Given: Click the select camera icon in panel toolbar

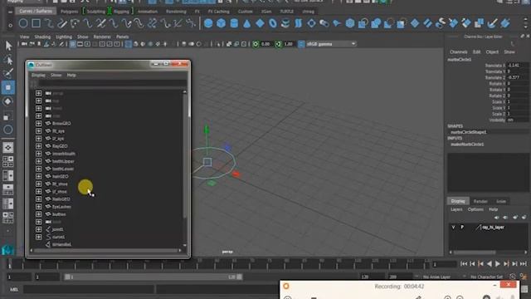Looking at the screenshot, I should 24,44.
